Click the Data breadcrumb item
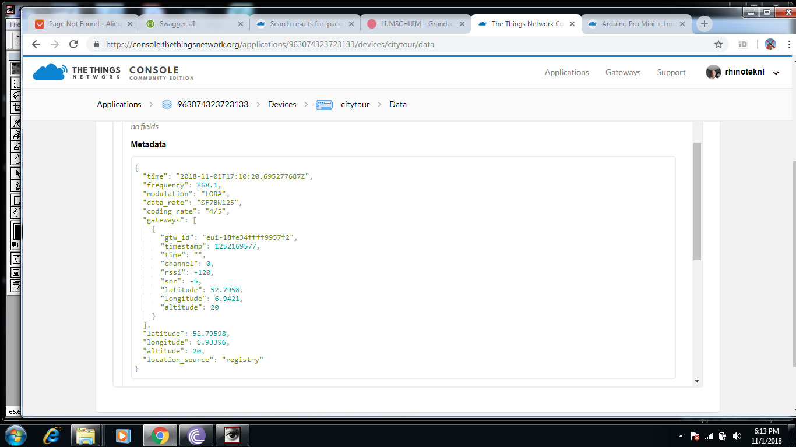Viewport: 796px width, 447px height. [x=398, y=104]
